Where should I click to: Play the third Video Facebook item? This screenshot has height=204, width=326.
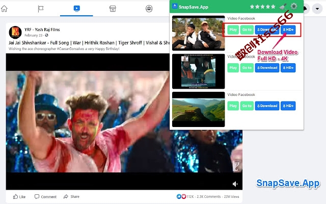[x=233, y=106]
